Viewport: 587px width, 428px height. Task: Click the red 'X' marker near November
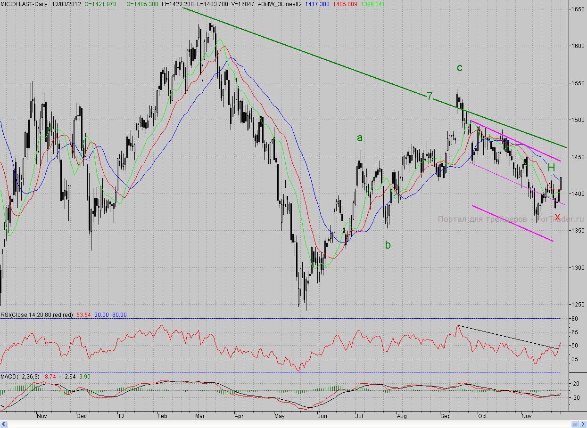(557, 217)
